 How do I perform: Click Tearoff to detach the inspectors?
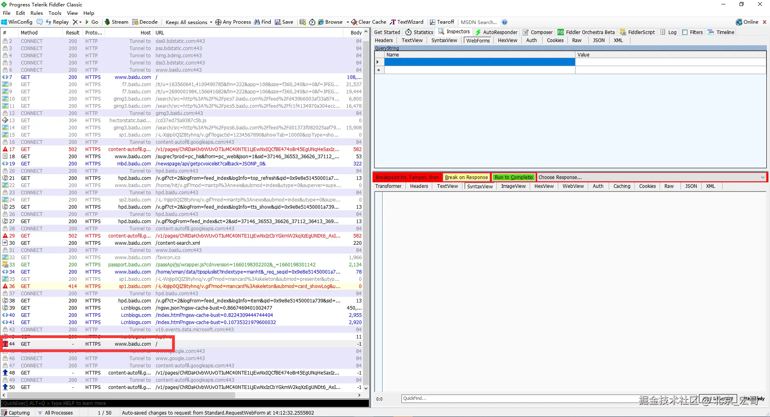(442, 22)
